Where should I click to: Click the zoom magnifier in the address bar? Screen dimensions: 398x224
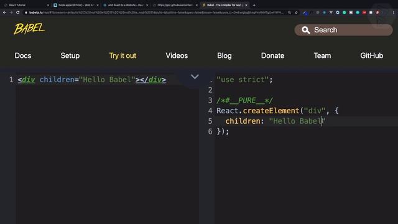[289, 12]
